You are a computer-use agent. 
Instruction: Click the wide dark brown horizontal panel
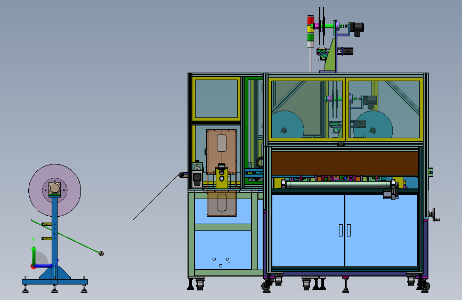(x=345, y=163)
